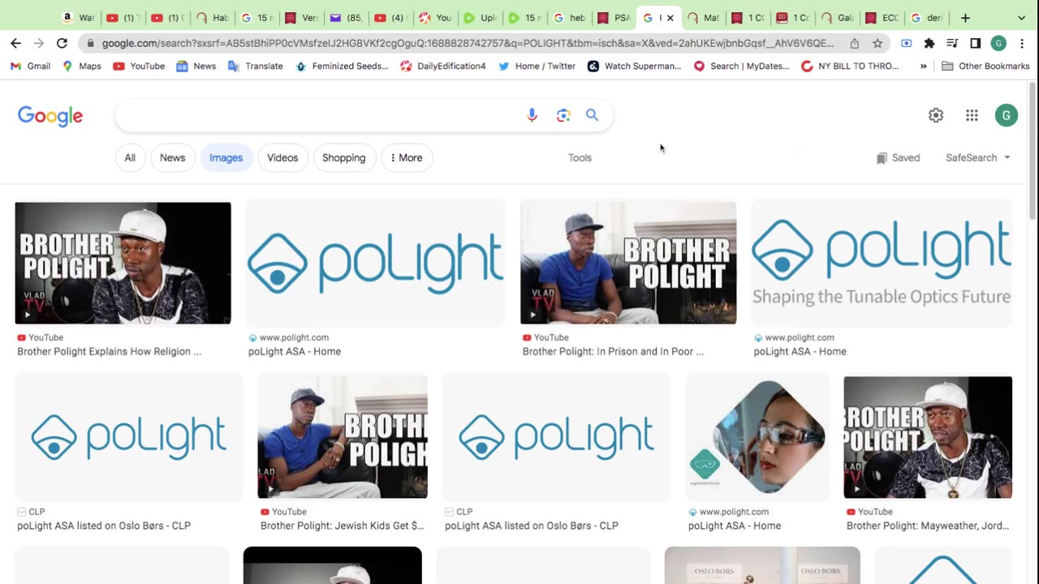Open Brother Polight Mayweather Jordan thumbnail

click(928, 437)
